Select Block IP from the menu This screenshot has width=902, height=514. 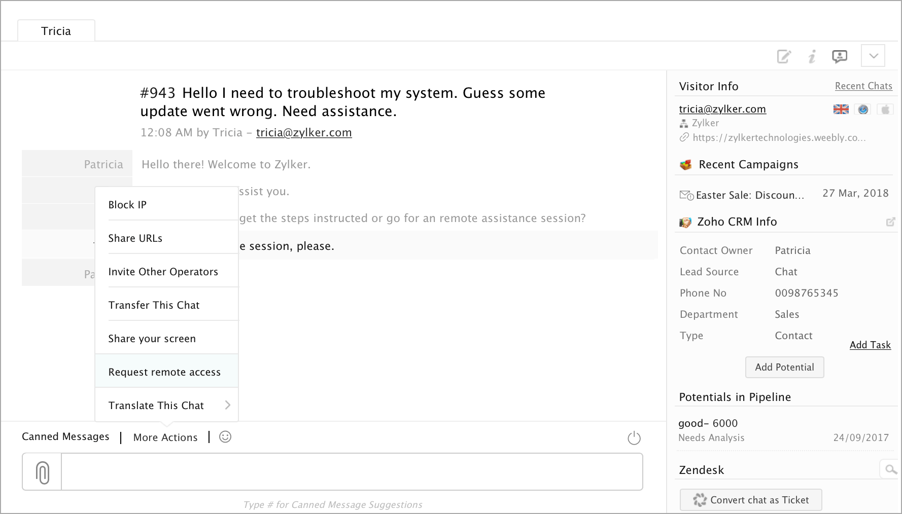[x=166, y=204]
